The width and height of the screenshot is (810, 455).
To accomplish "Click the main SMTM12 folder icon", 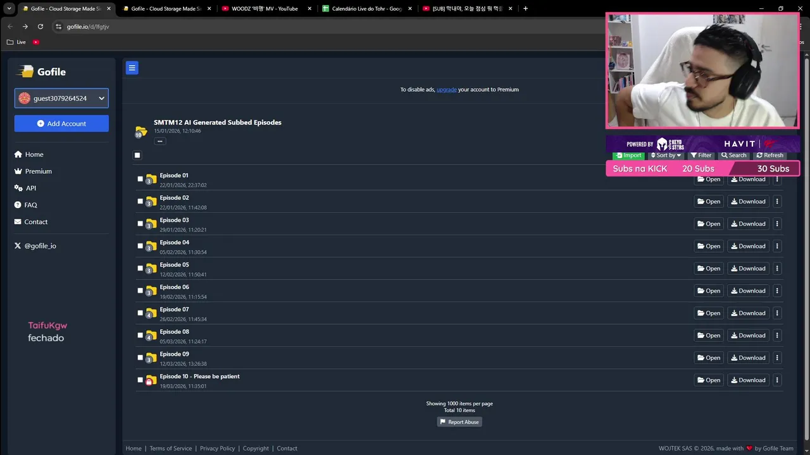I will (x=141, y=131).
